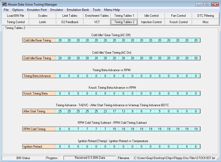Click the RPM Cold Timing cell showing 15
Screen dimensions: 221x162
[x=114, y=129]
